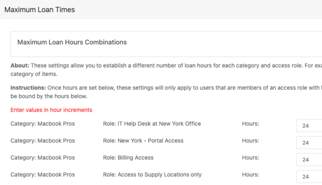
Task: Click the Category: Macbook Pros label in the Billing Access row
Action: 43,158
